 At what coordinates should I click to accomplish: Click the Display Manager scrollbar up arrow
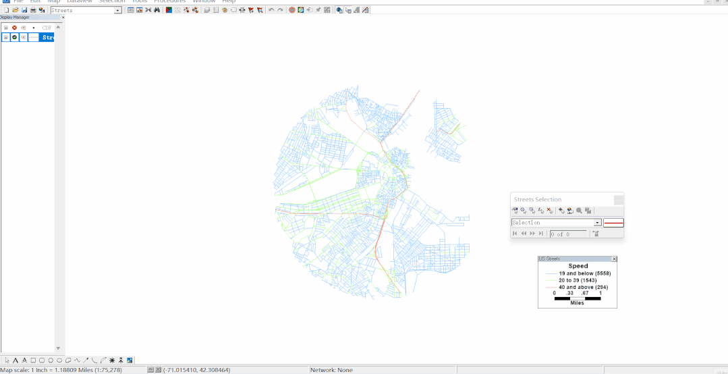pos(58,28)
